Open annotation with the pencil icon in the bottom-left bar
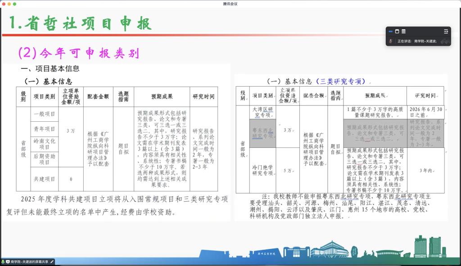Screen dimensions: 461x266 pos(52,262)
